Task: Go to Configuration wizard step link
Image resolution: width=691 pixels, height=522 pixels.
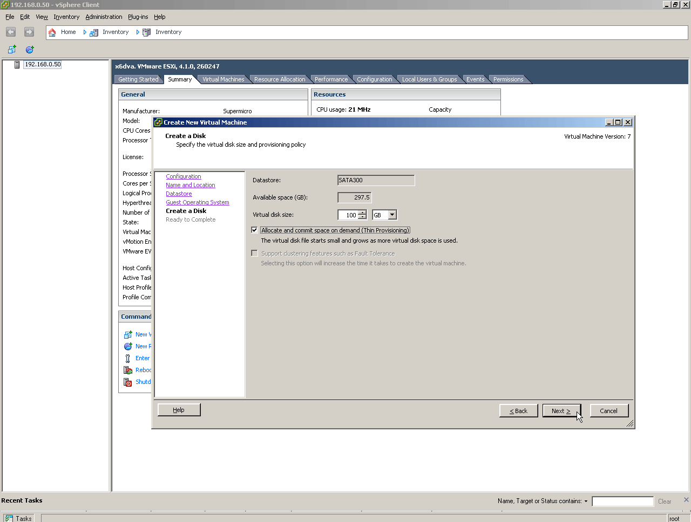Action: click(184, 177)
